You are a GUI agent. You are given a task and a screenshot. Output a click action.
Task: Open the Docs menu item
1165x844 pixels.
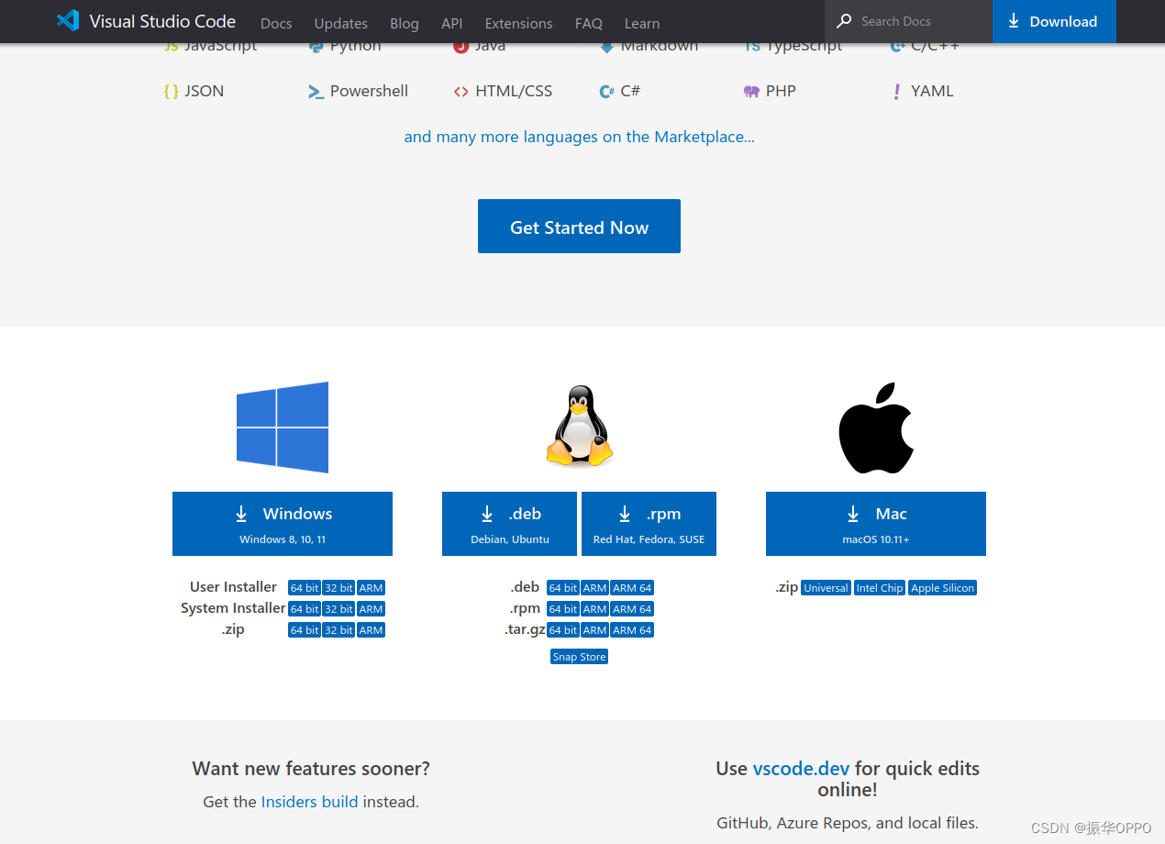coord(276,23)
